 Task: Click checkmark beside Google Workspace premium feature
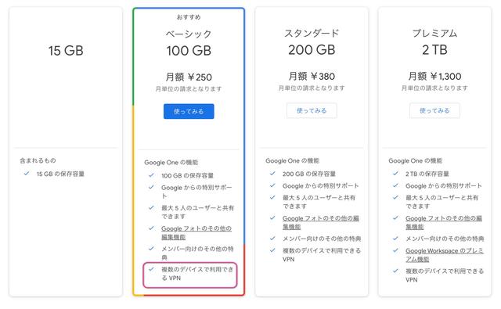coord(395,250)
